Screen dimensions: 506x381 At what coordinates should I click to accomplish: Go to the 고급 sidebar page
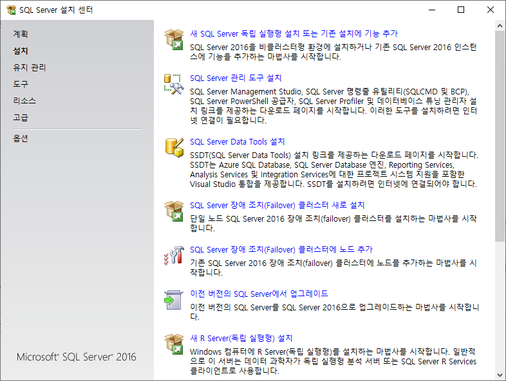21,118
